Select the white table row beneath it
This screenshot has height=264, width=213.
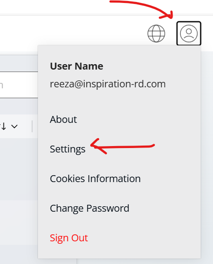pyautogui.click(x=19, y=222)
